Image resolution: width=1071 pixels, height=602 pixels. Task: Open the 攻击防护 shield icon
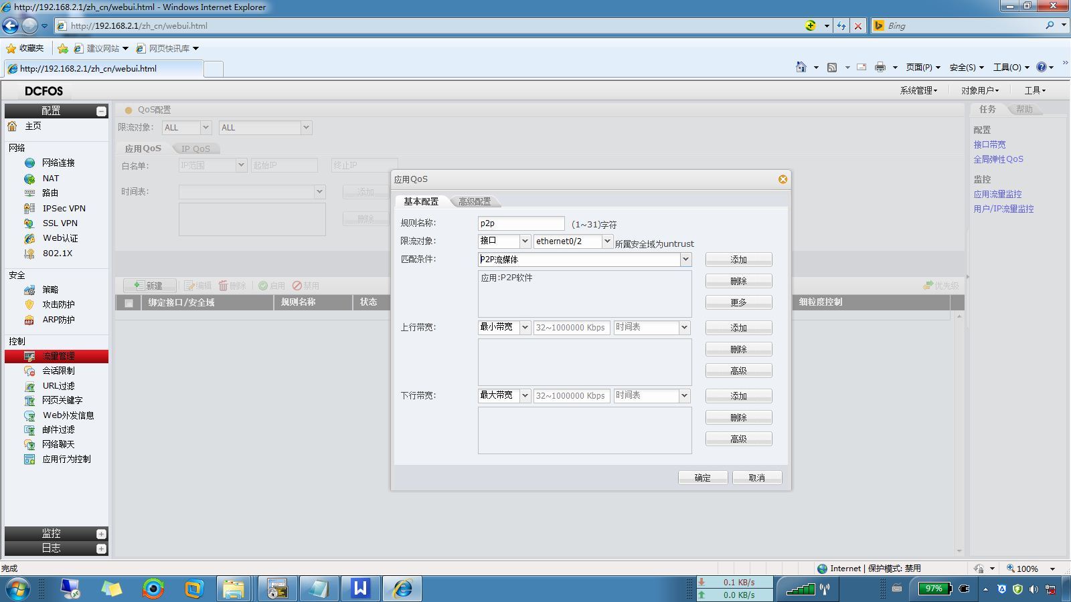pos(29,304)
